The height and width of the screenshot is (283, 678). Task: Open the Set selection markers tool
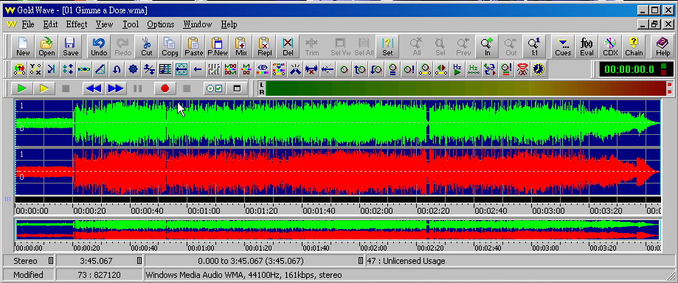point(387,46)
